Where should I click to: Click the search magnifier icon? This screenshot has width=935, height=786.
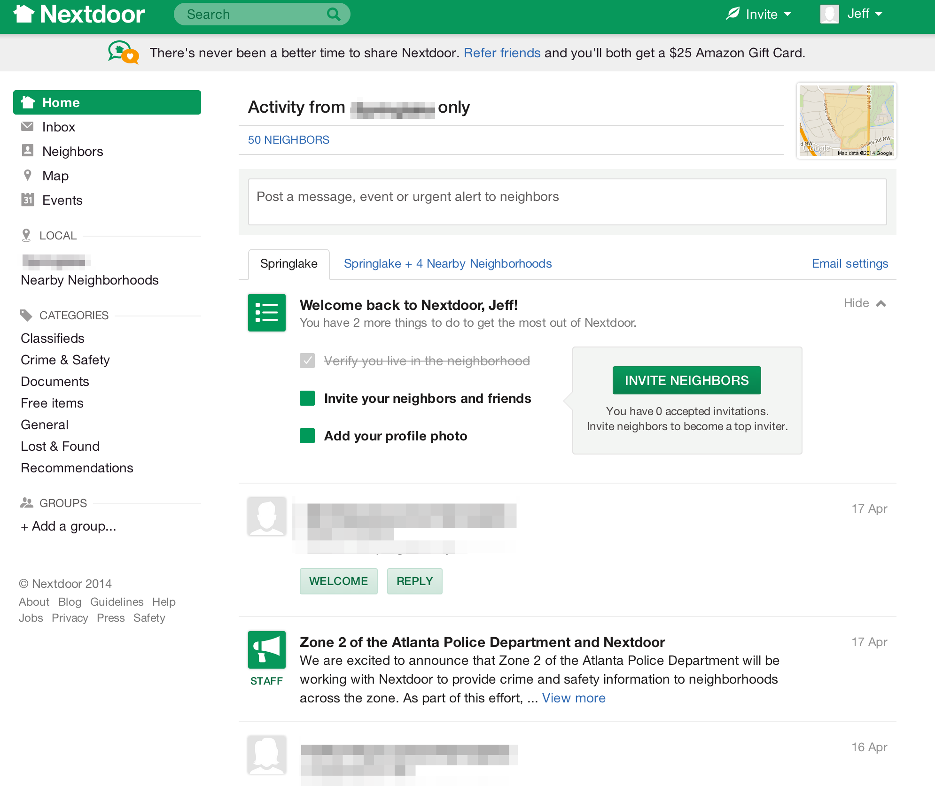click(x=334, y=14)
